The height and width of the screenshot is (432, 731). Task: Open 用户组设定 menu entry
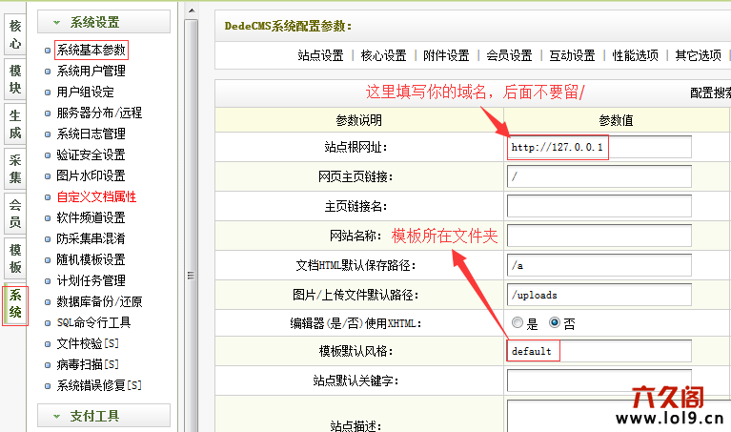(86, 92)
